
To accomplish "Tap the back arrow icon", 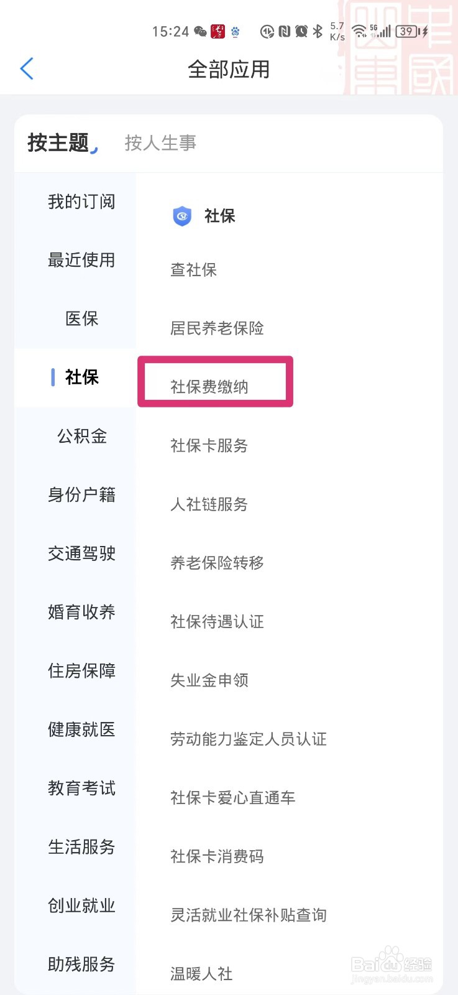I will click(26, 68).
